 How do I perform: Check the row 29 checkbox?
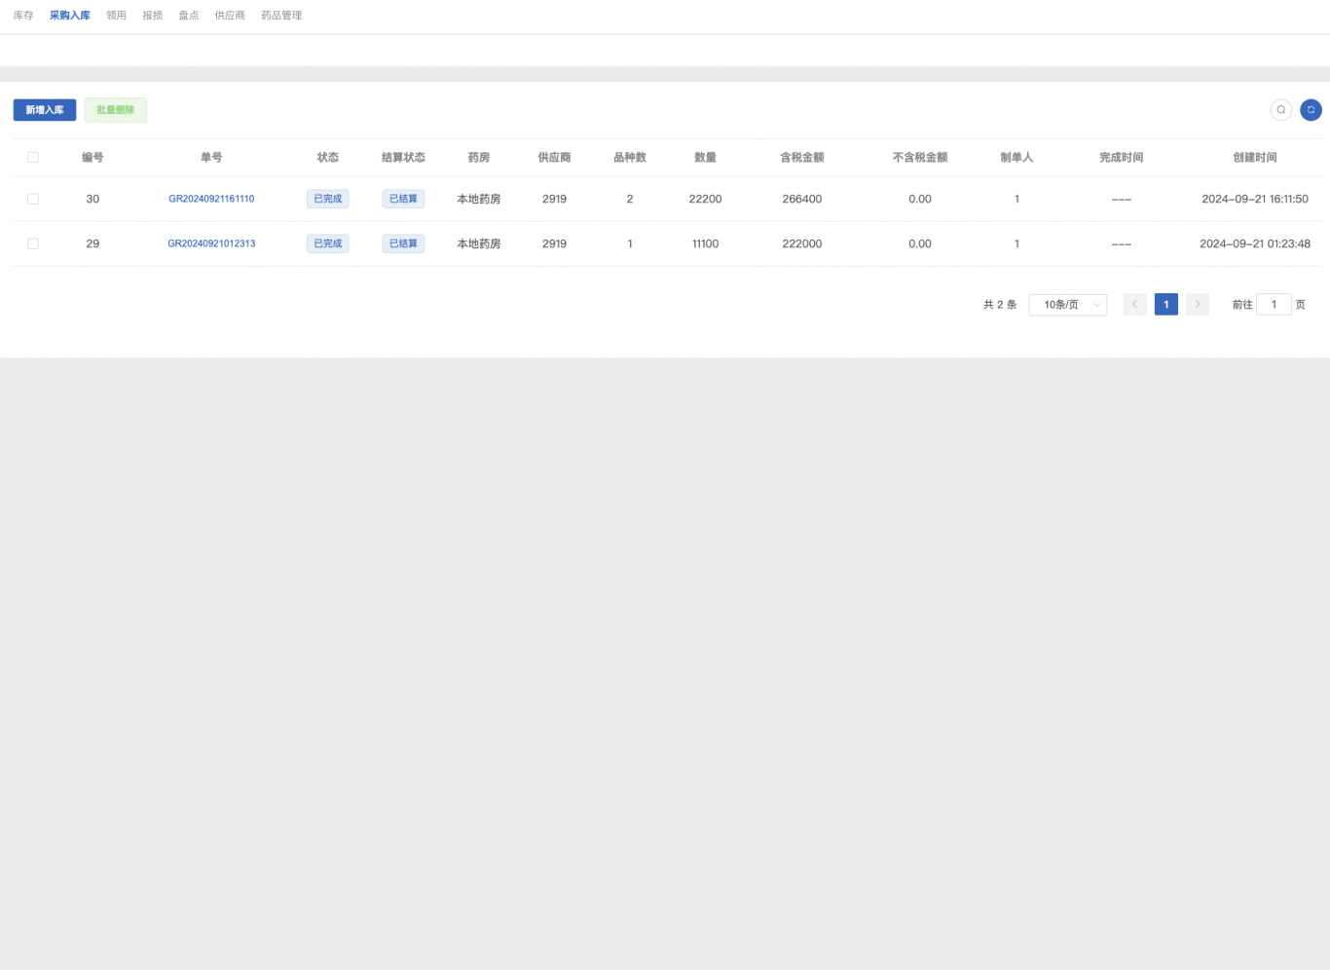click(33, 243)
